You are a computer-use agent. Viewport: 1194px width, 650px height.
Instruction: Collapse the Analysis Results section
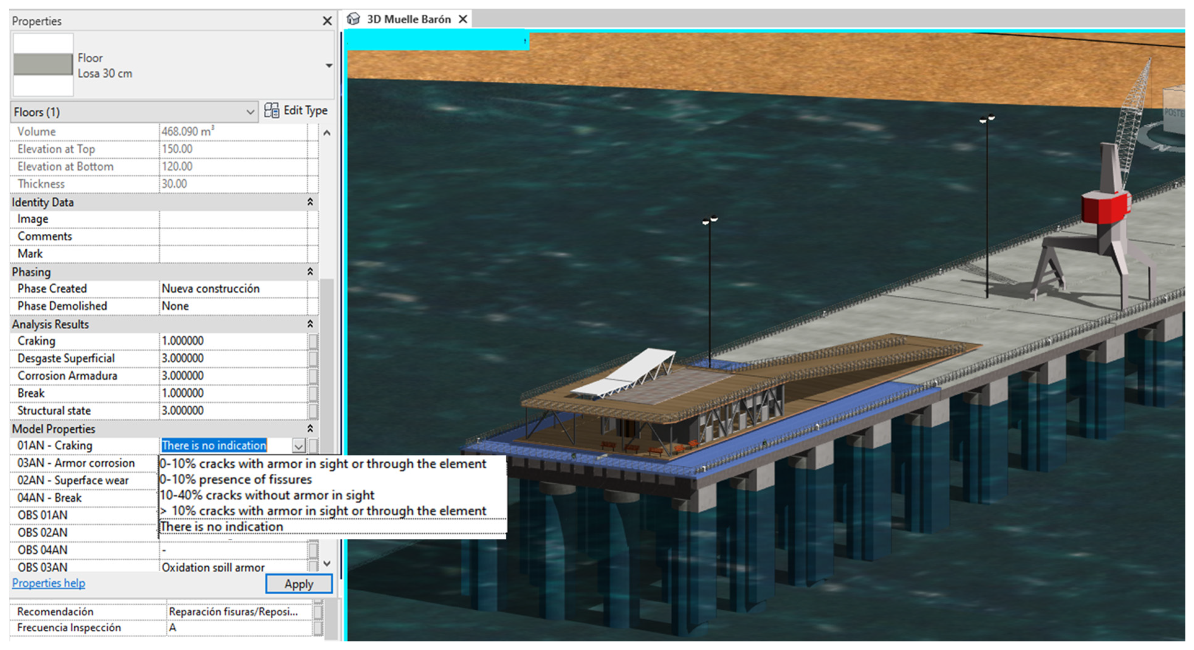310,324
